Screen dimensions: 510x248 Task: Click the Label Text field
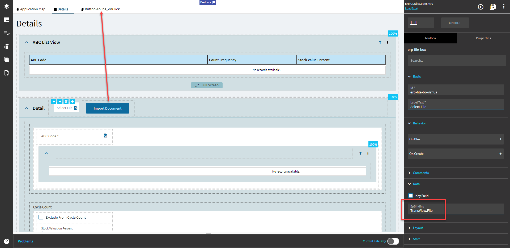click(x=456, y=105)
